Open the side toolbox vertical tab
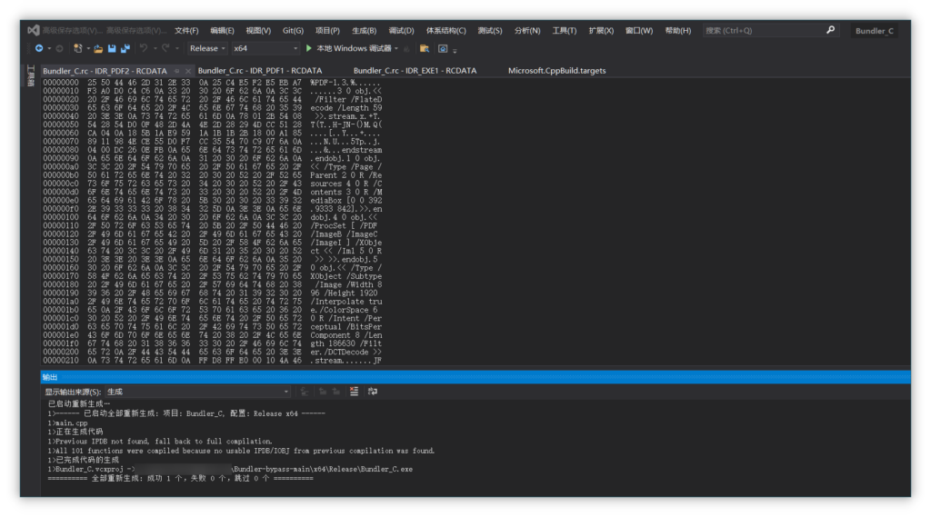The image size is (931, 517). coord(32,75)
